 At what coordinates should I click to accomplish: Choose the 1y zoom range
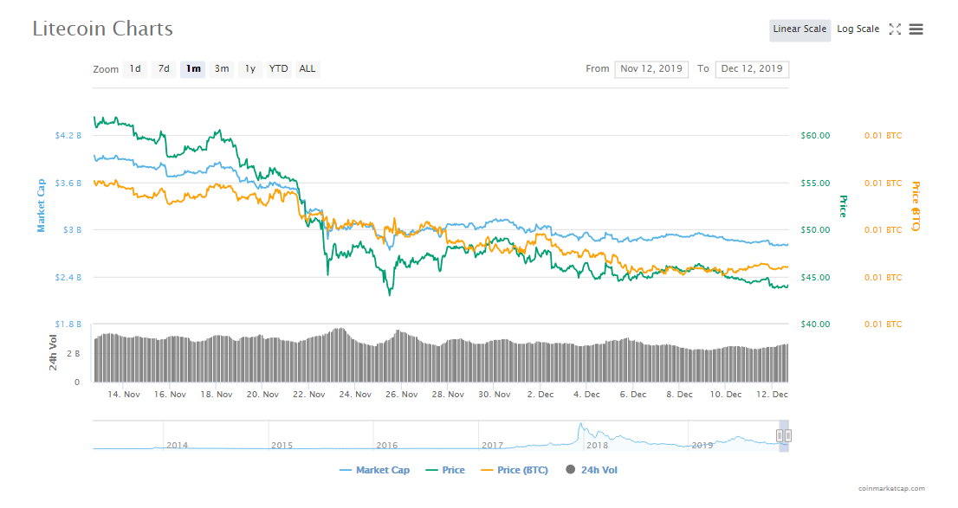click(249, 69)
